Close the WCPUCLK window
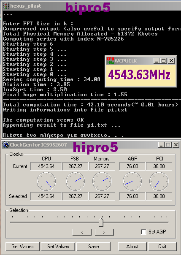The height and width of the screenshot is (255, 181). click(x=171, y=61)
